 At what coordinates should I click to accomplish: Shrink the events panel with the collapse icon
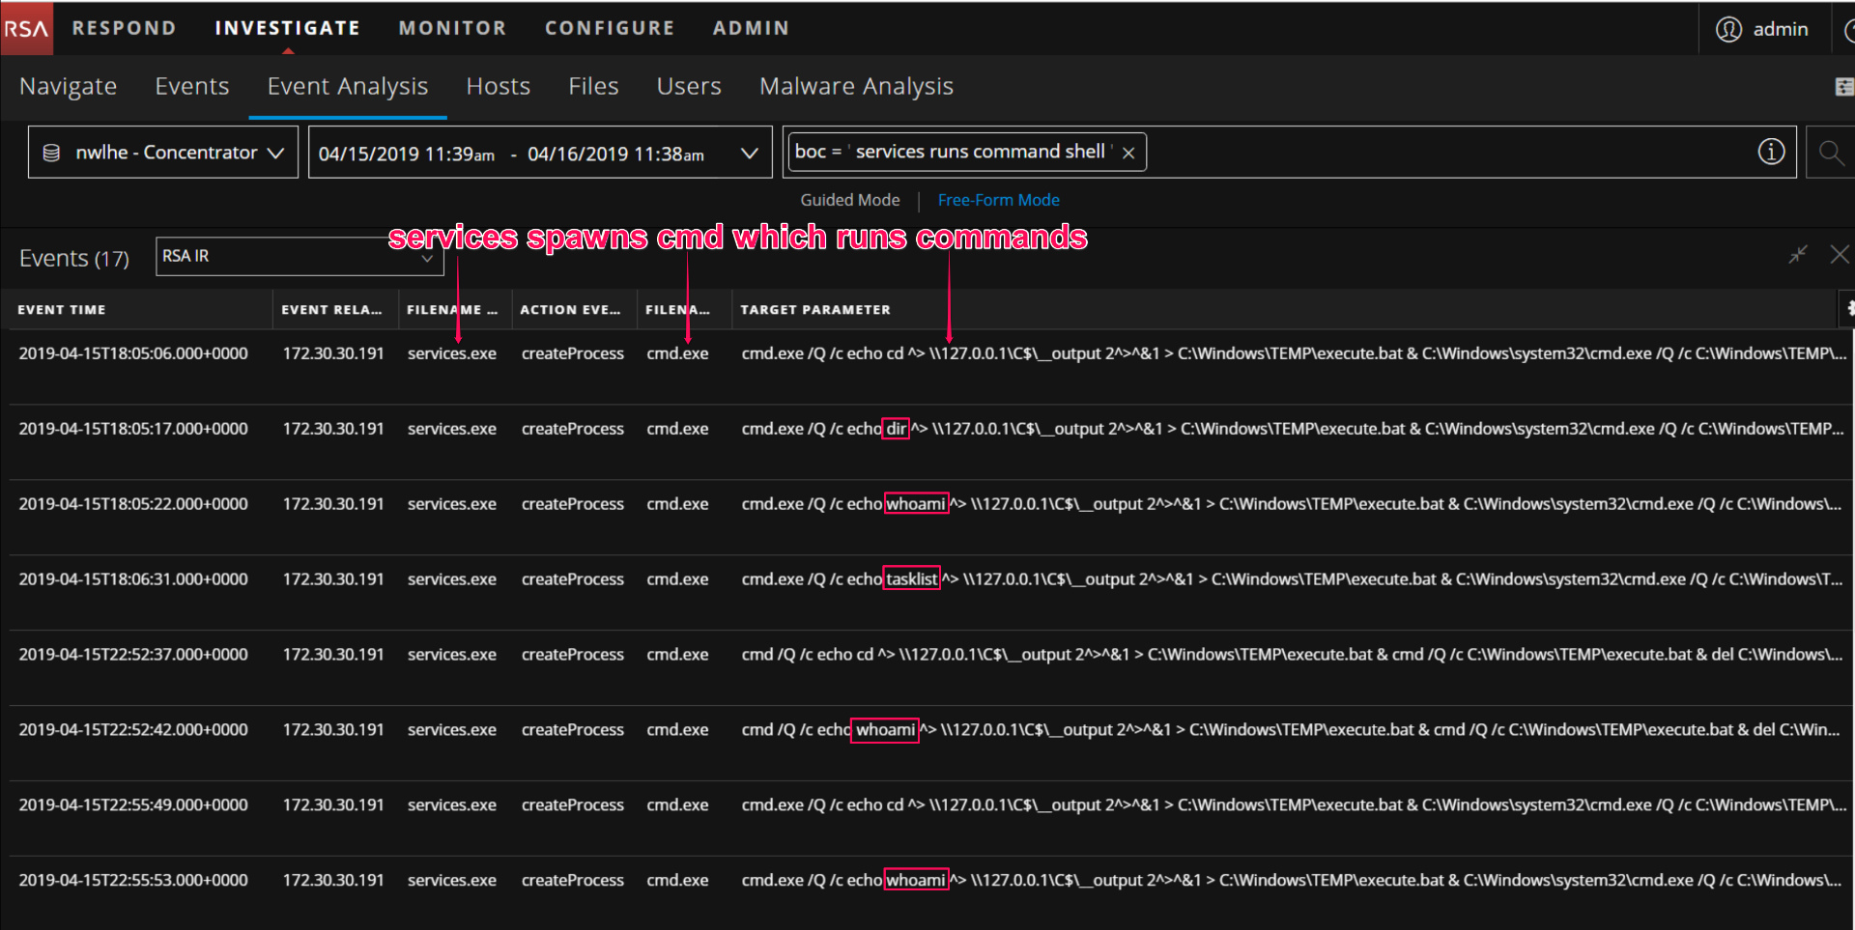tap(1797, 255)
